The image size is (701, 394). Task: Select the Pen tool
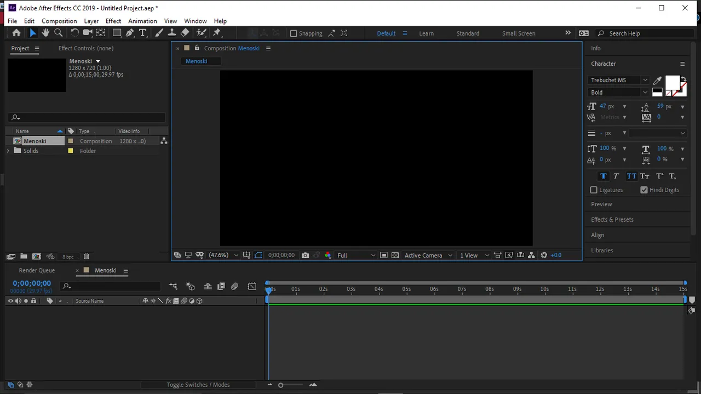click(x=130, y=33)
